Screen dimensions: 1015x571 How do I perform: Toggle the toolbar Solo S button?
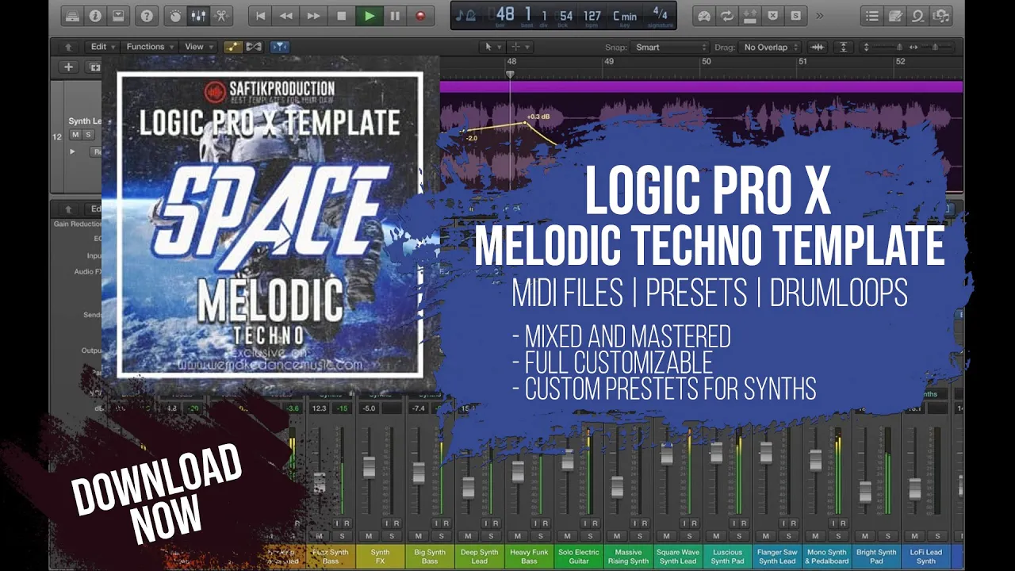795,15
